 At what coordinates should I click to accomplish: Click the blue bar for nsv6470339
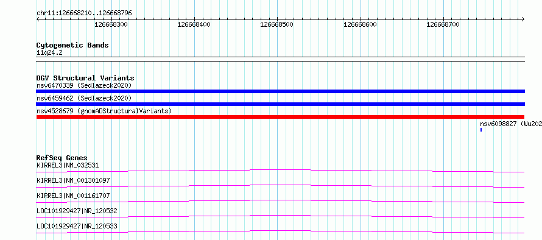click(280, 91)
